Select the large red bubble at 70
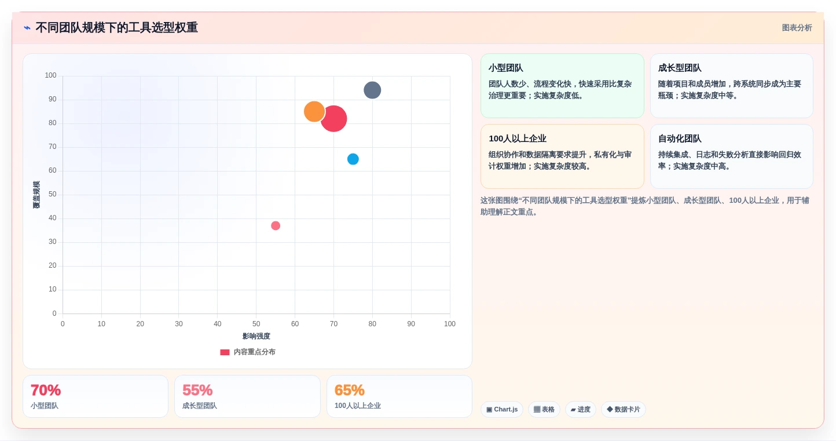The height and width of the screenshot is (441, 836). coord(333,119)
